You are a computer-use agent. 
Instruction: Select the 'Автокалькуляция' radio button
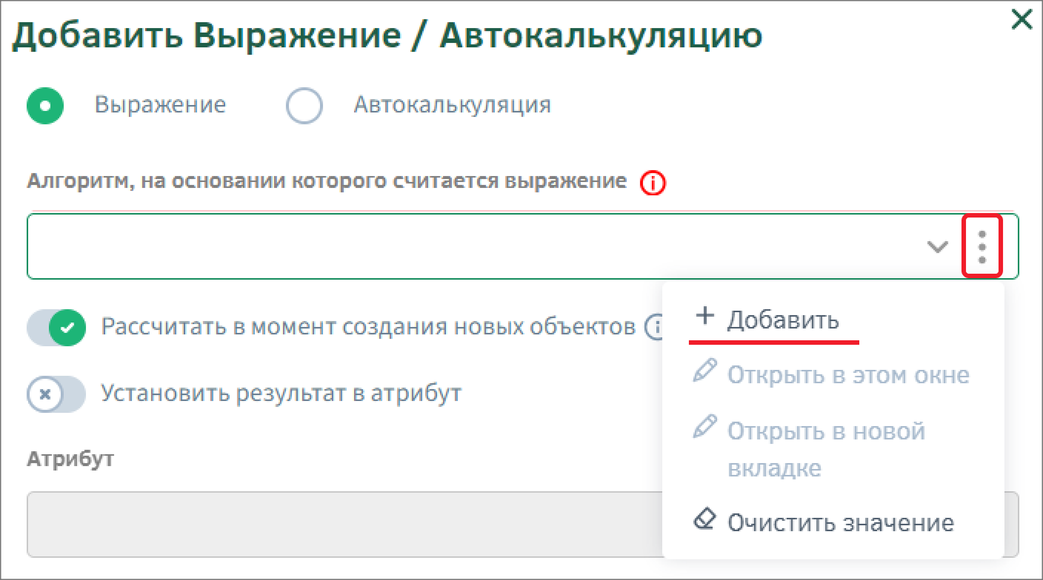point(304,105)
